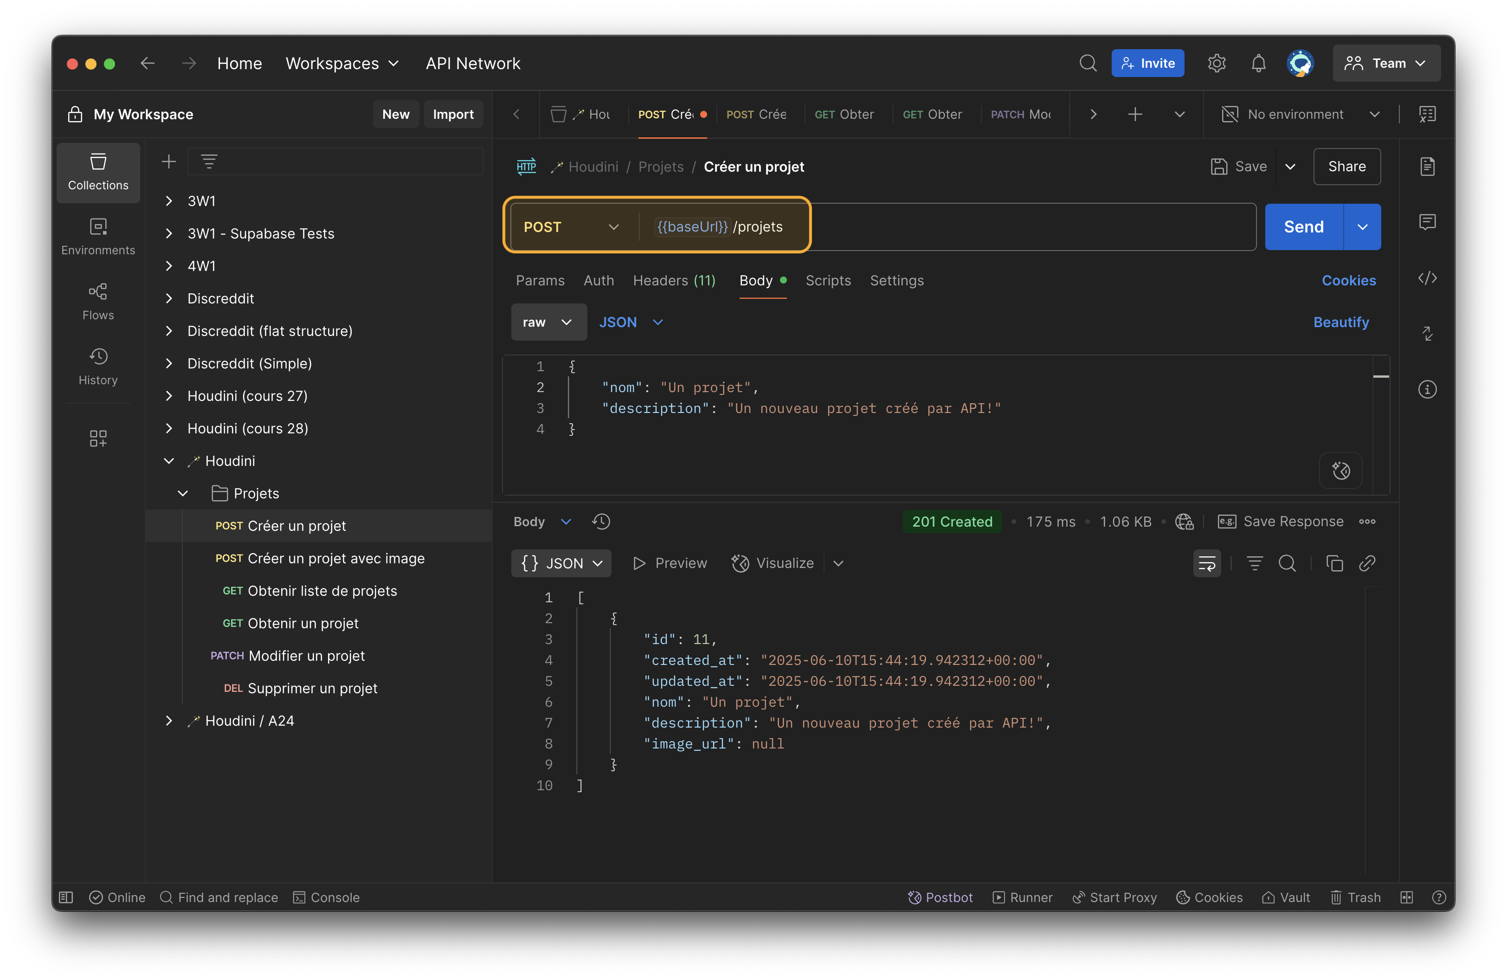This screenshot has height=980, width=1507.
Task: Switch to the Scripts tab
Action: pos(828,280)
